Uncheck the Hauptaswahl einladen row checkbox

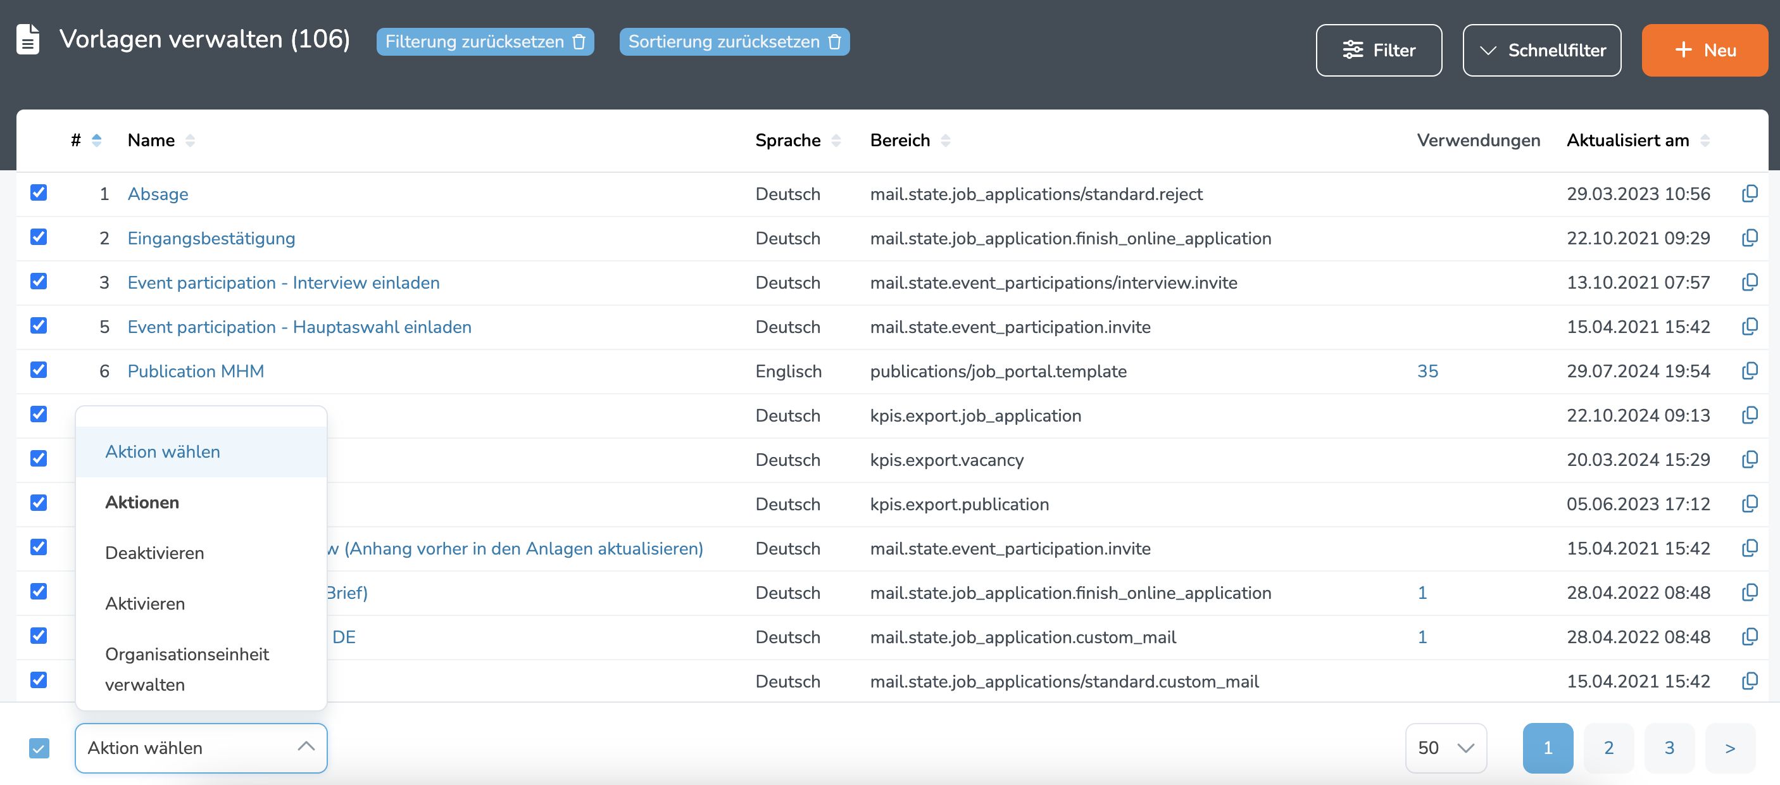(x=39, y=325)
